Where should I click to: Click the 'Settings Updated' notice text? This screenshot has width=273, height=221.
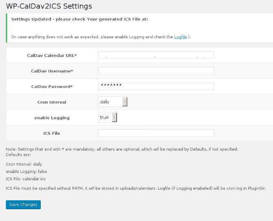coord(79,19)
